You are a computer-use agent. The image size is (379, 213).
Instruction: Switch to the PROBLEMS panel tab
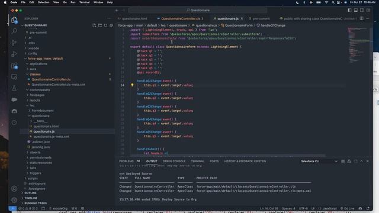click(126, 161)
